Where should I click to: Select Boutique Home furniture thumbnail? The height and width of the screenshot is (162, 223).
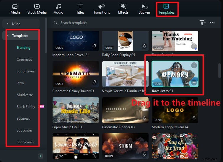[125, 74]
